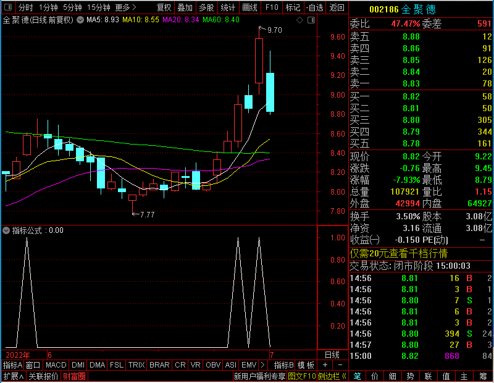494x383 pixels.
Task: Open the indicator formula dropdown beside 指标公式
Action: (6, 230)
